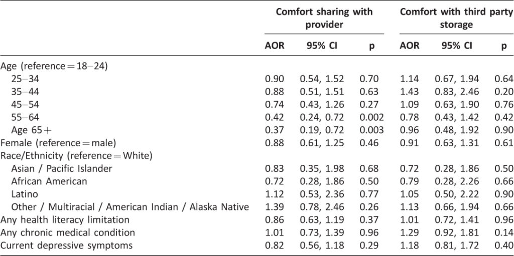Image resolution: width=514 pixels, height=256 pixels.
Task: Select the AOR value 1.29 cell
Action: coord(409,232)
